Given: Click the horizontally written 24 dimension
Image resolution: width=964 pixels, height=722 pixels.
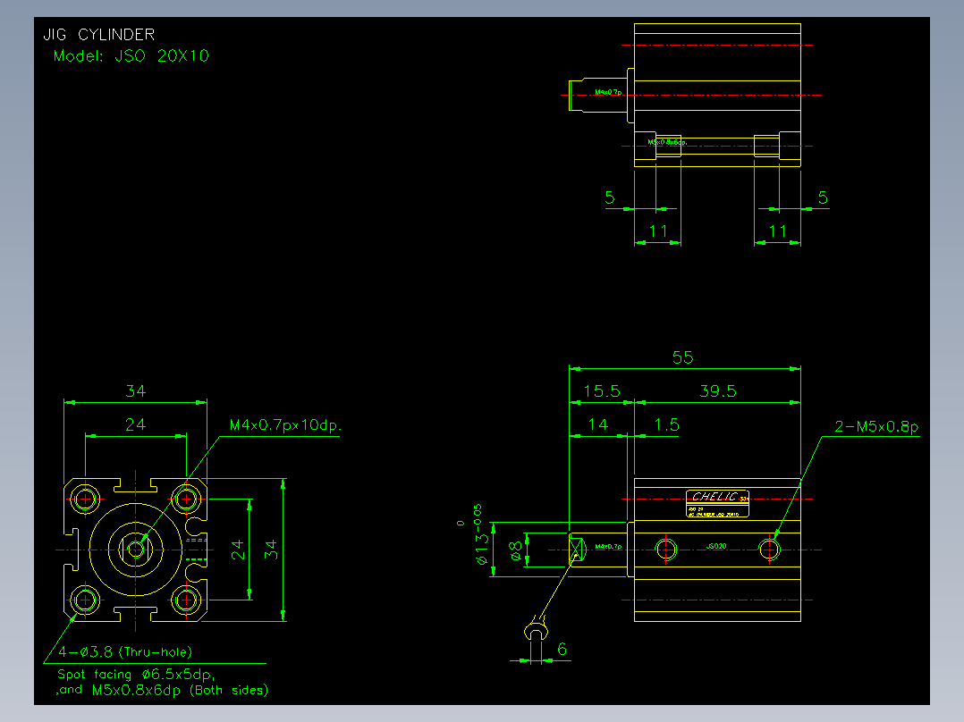Looking at the screenshot, I should pos(135,424).
